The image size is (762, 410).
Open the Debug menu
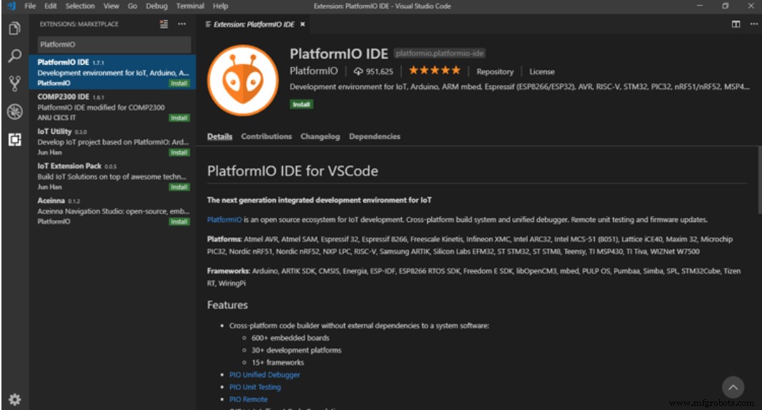pos(157,6)
